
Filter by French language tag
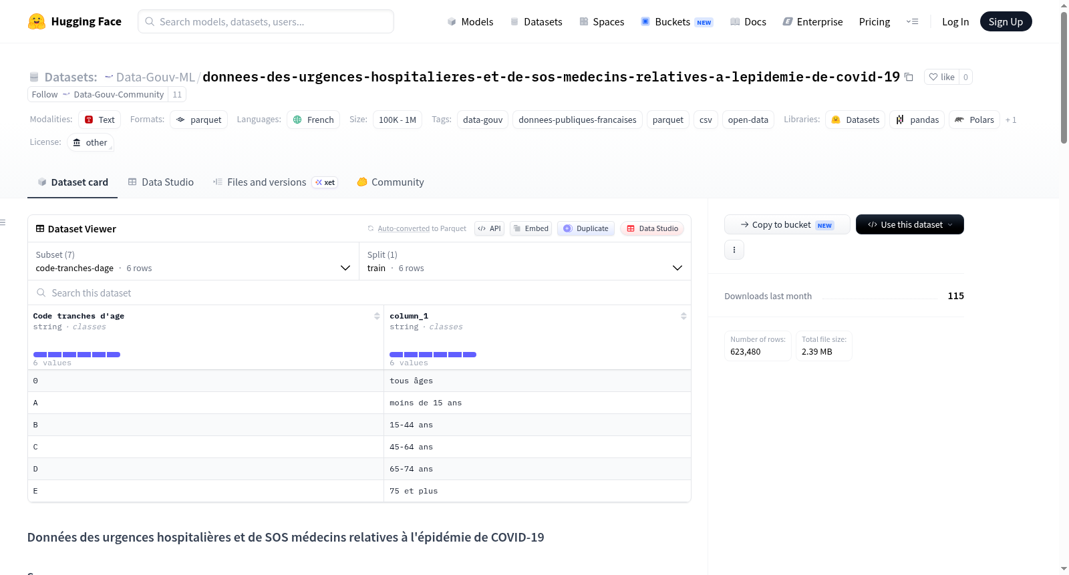pos(313,120)
